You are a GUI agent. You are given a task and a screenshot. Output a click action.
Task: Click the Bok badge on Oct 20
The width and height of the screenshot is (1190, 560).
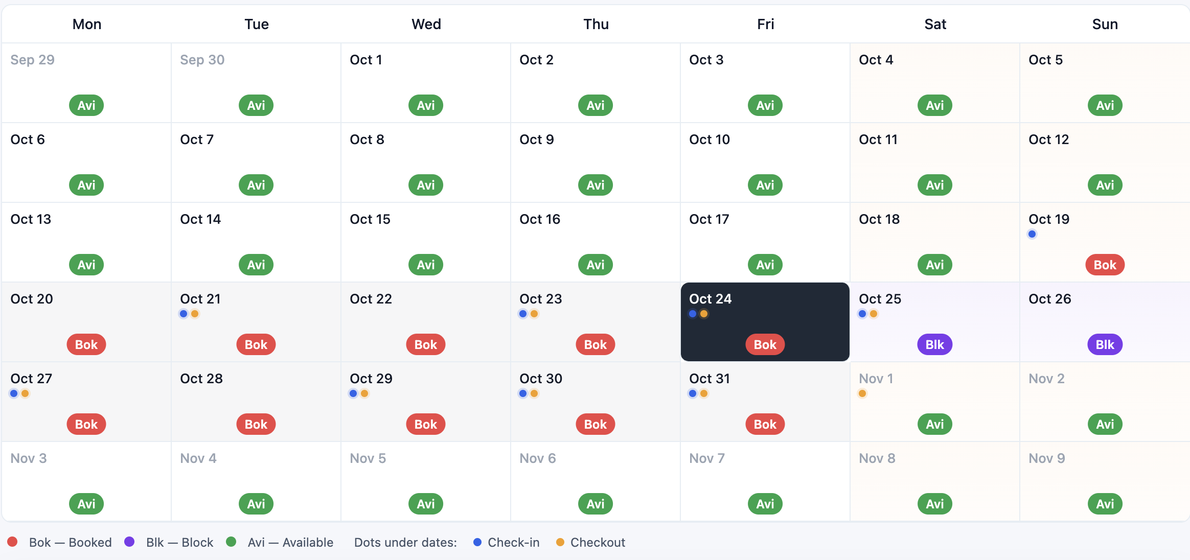(x=86, y=344)
